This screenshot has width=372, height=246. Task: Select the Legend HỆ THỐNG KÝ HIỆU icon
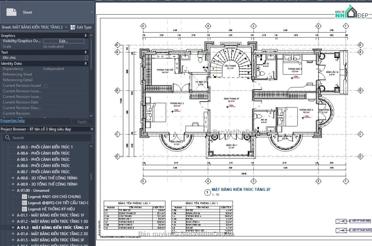(25, 209)
